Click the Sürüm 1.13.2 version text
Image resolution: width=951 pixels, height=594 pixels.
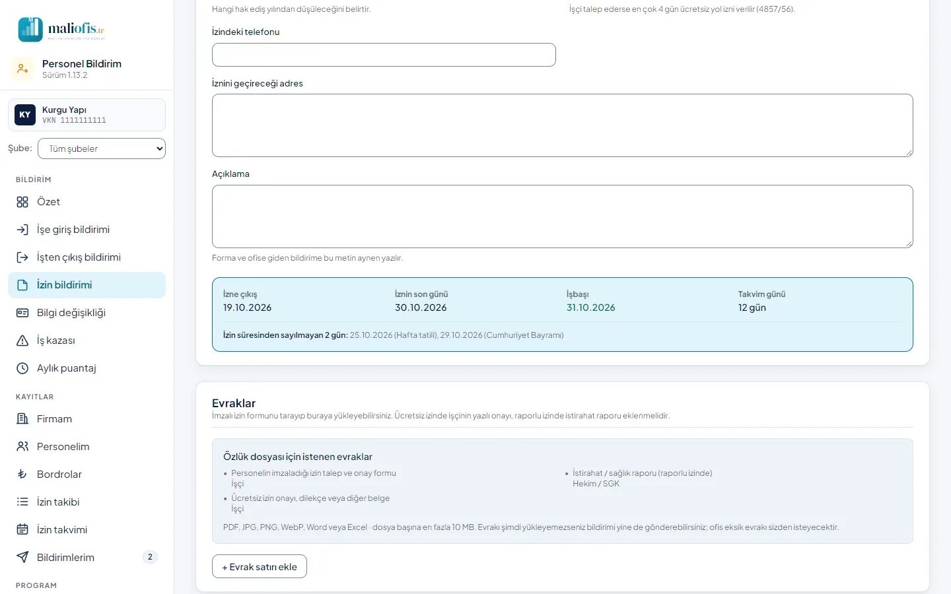65,75
